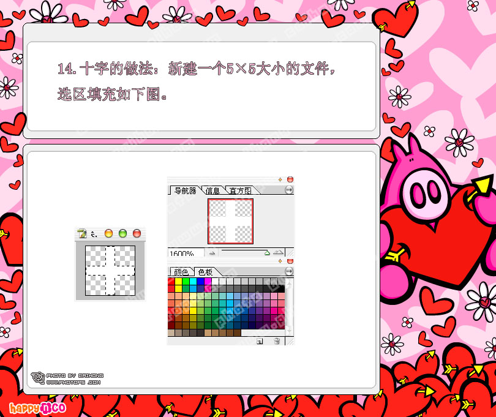The height and width of the screenshot is (417, 496).
Task: Click the zoom out small mountains icon
Action: 212,252
